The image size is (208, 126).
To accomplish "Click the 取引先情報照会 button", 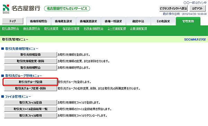I will pyautogui.click(x=31, y=68).
